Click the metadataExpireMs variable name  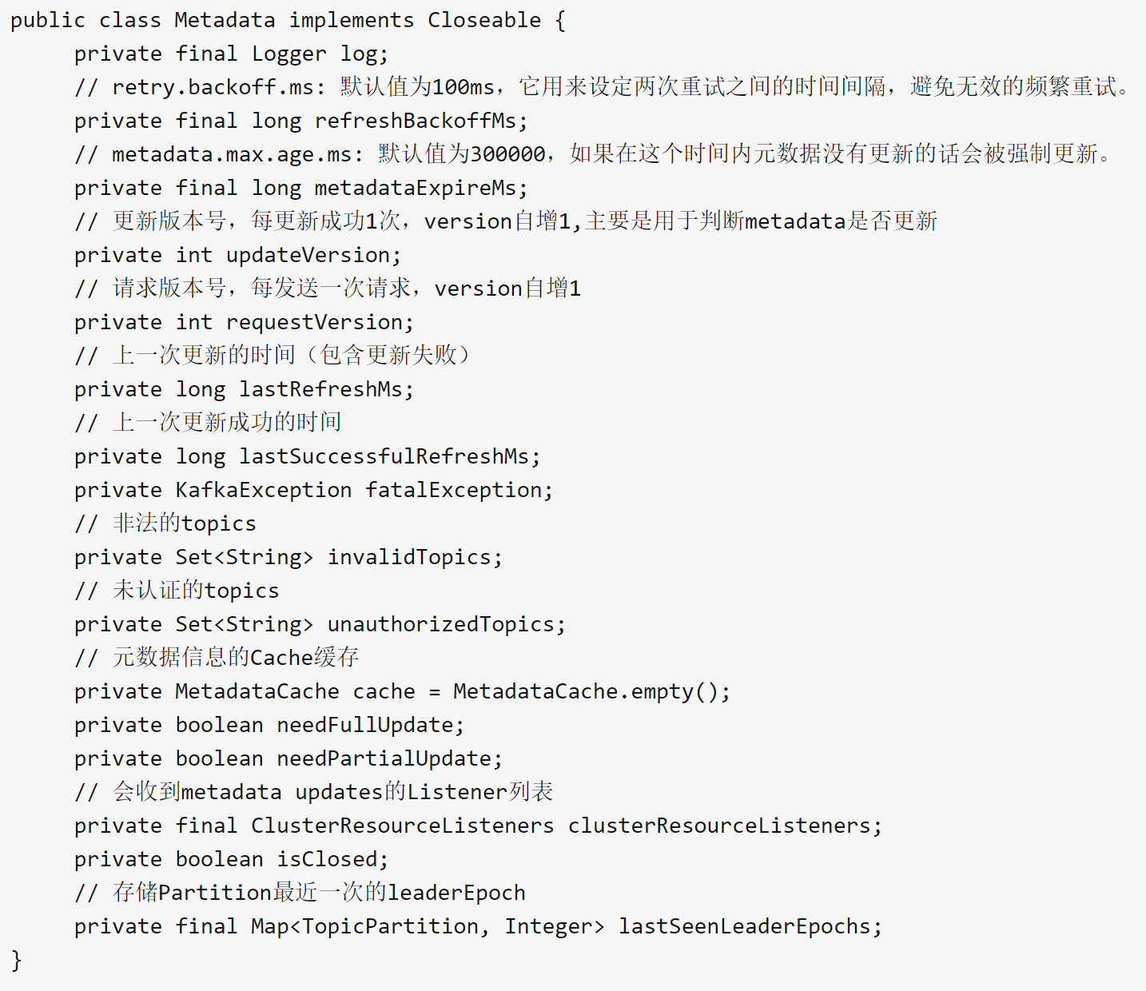(416, 188)
